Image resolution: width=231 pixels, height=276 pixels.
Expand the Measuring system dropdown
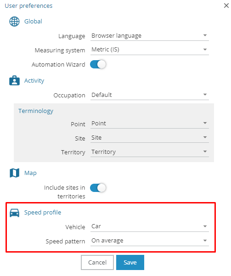click(x=150, y=50)
